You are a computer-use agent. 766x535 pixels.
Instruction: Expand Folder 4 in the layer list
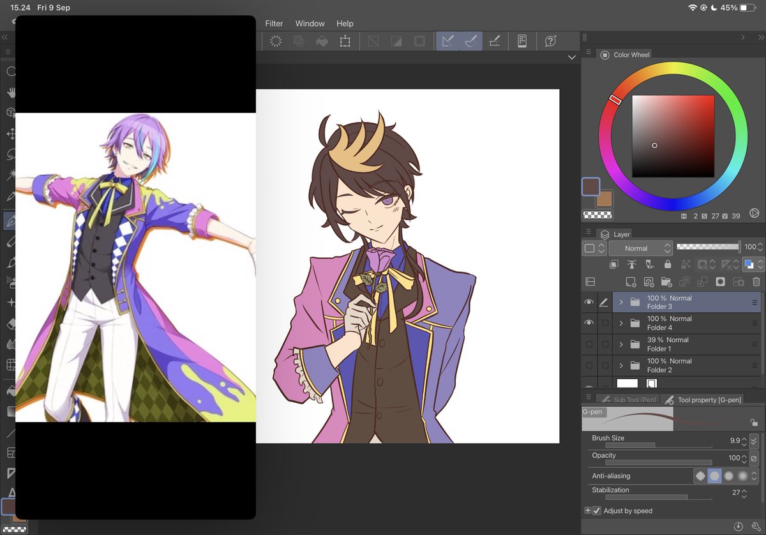(x=620, y=323)
